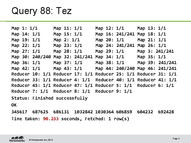The width and height of the screenshot is (191, 143).
Task: Select the 'Map 22: 1/1' entry
Action: (x=26, y=45)
